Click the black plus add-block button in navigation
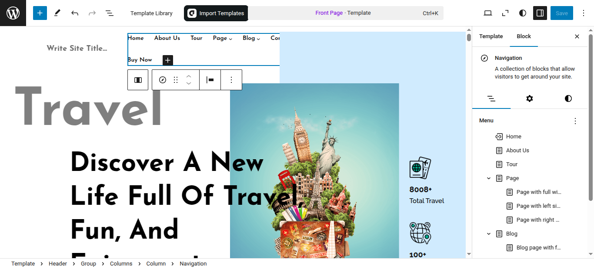The height and width of the screenshot is (269, 594). tap(168, 60)
